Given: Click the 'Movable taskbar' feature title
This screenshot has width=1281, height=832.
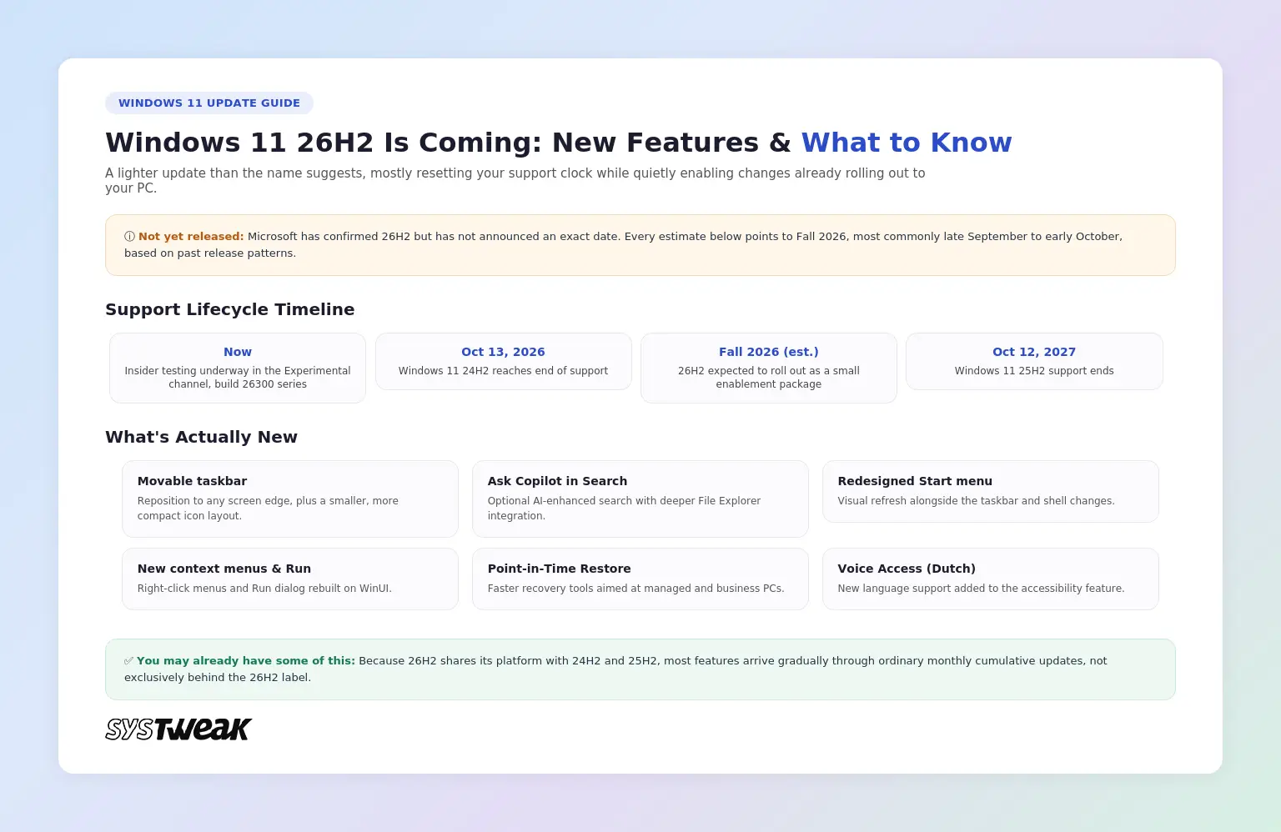Looking at the screenshot, I should (x=192, y=481).
